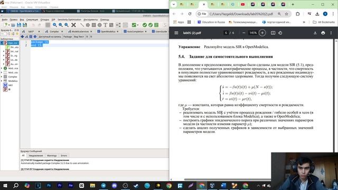Click the PDF zoom out minus button
338x190 pixels.
tap(244, 33)
